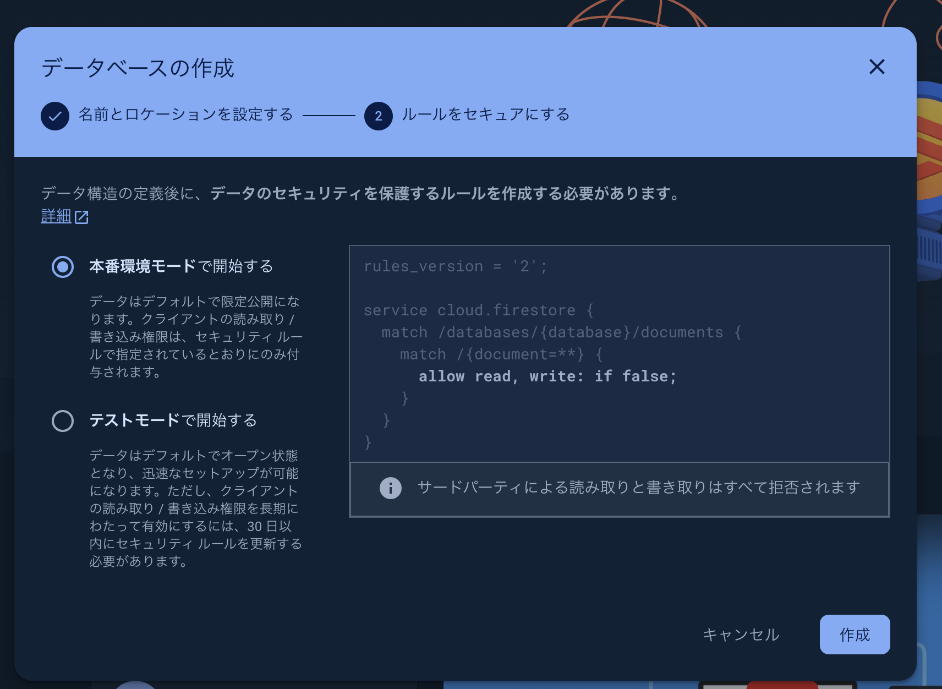Click the 作成 button to create database
The height and width of the screenshot is (689, 942).
click(x=855, y=634)
